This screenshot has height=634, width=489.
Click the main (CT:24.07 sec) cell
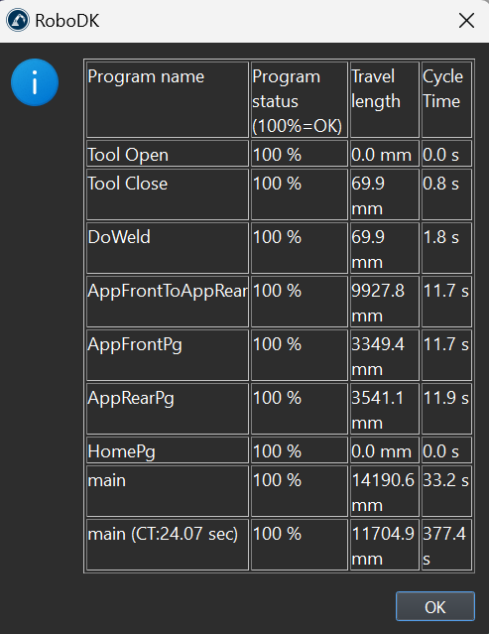[x=168, y=545]
